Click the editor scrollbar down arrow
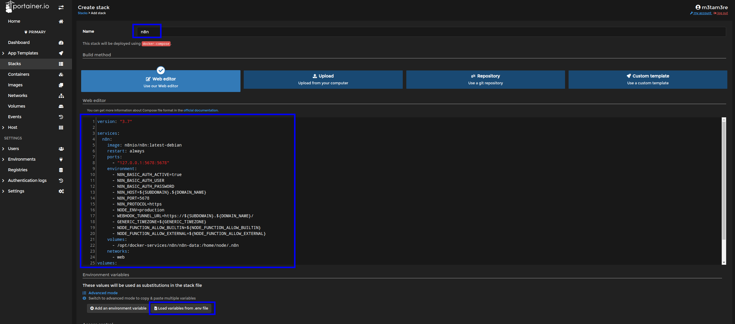The image size is (735, 324). coord(724,263)
